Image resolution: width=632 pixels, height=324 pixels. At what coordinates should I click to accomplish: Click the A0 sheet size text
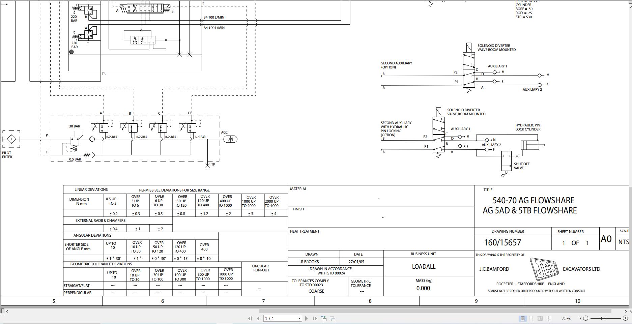tap(606, 239)
